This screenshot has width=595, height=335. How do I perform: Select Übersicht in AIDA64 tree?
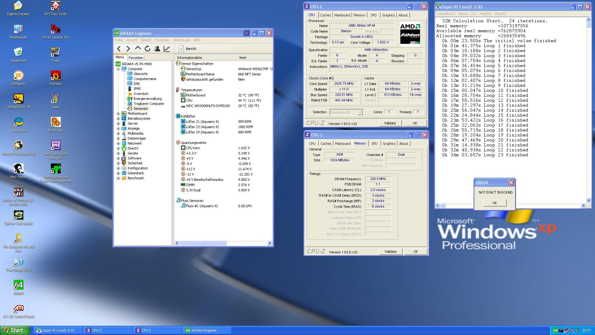pyautogui.click(x=140, y=74)
